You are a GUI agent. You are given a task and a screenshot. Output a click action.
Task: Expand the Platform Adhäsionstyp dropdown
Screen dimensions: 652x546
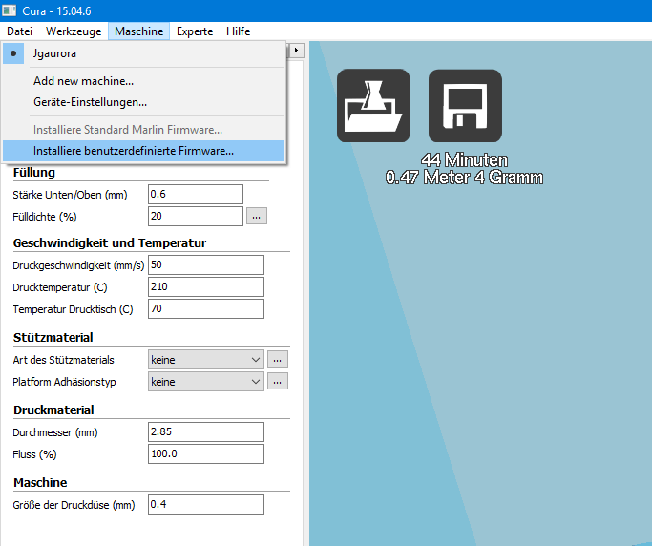point(206,382)
